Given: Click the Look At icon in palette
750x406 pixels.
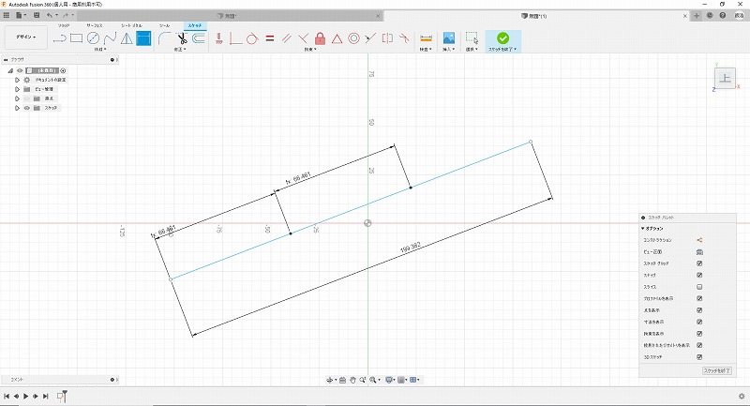Looking at the screenshot, I should point(699,252).
